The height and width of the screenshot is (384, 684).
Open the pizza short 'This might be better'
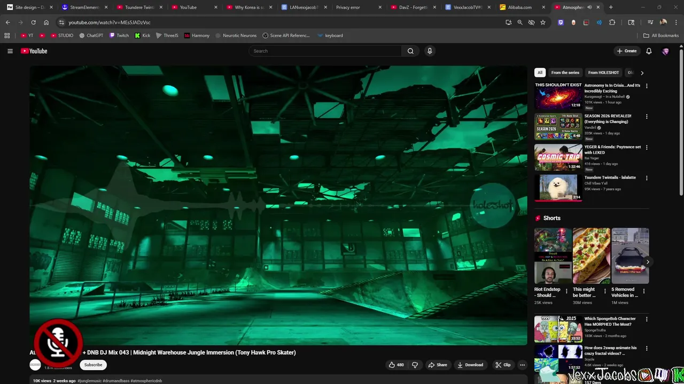pyautogui.click(x=592, y=256)
